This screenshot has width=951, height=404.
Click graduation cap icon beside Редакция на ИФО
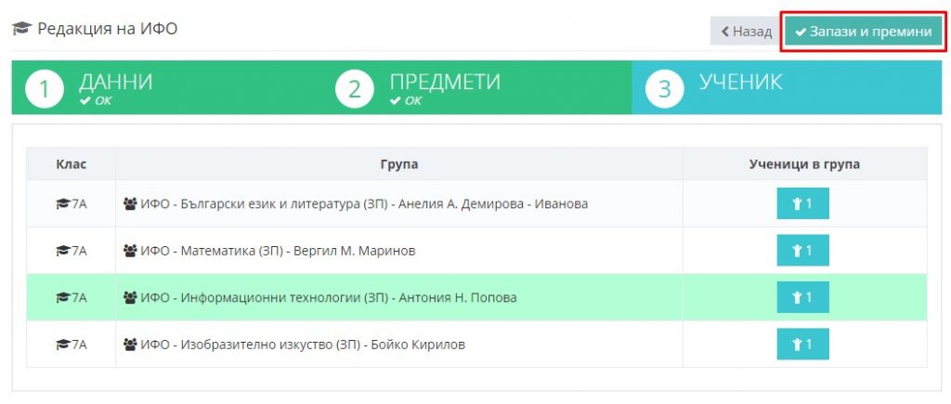pyautogui.click(x=22, y=29)
